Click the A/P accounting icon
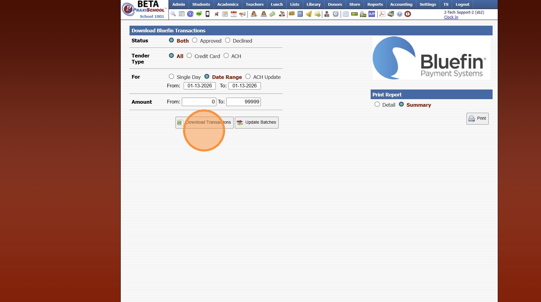The height and width of the screenshot is (302, 541). point(372,14)
